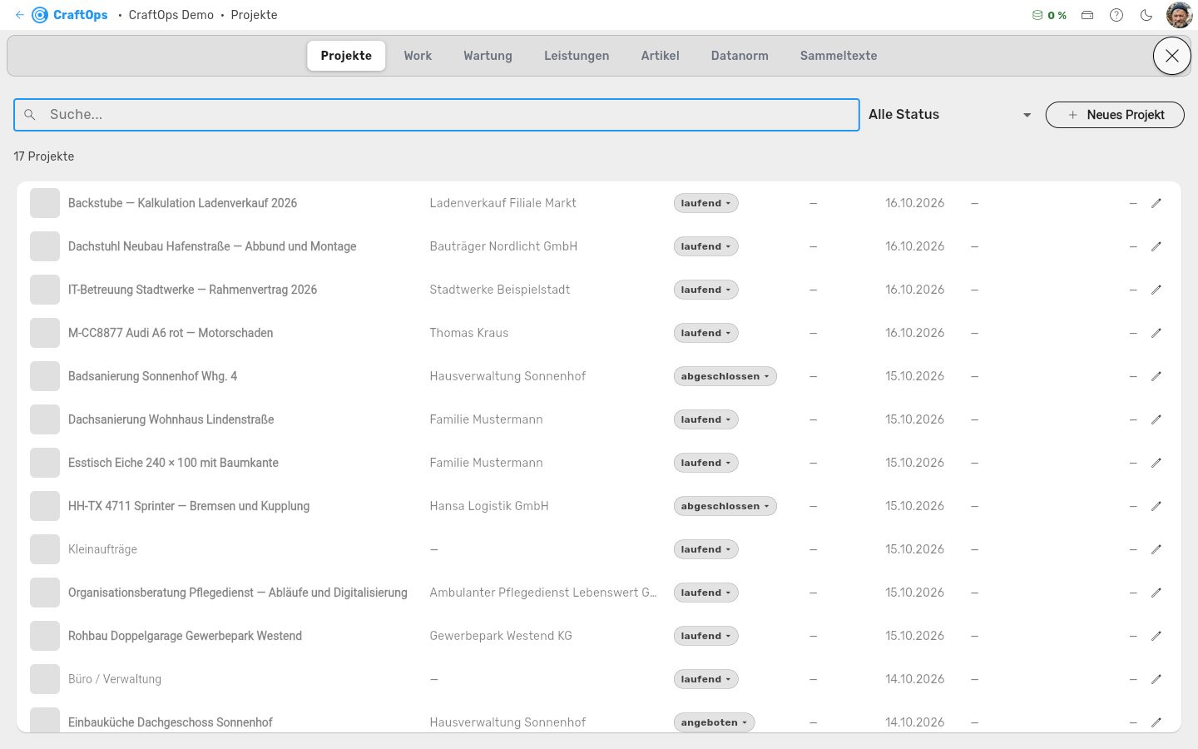Edit Kleinaufträge project via pencil icon
The height and width of the screenshot is (749, 1198).
1156,549
